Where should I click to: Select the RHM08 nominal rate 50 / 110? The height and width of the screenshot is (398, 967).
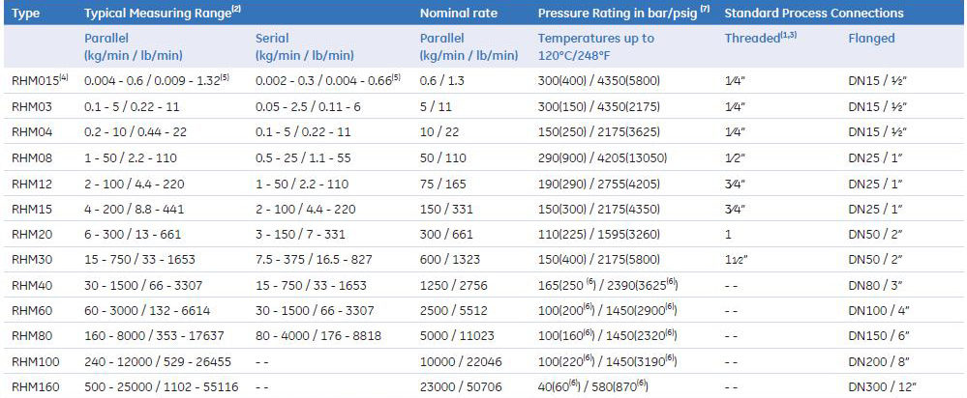pyautogui.click(x=443, y=157)
